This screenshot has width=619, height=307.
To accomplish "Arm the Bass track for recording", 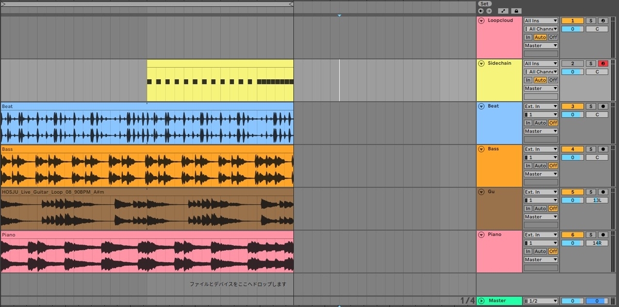I will point(604,149).
